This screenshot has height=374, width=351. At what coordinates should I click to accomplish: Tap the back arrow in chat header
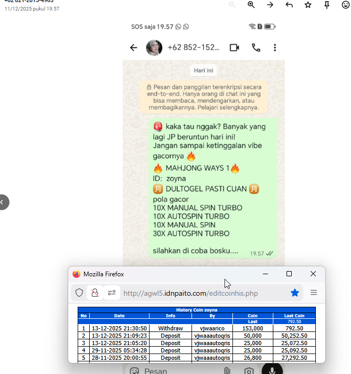click(x=134, y=48)
